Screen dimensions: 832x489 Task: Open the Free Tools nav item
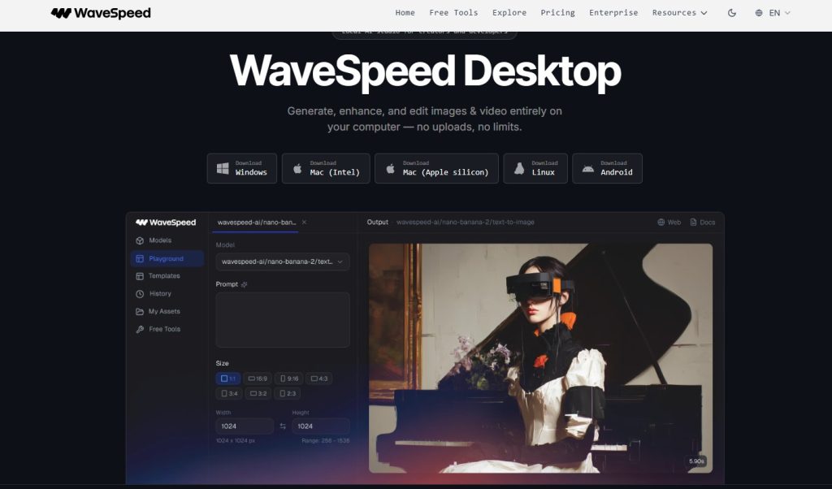click(x=453, y=13)
